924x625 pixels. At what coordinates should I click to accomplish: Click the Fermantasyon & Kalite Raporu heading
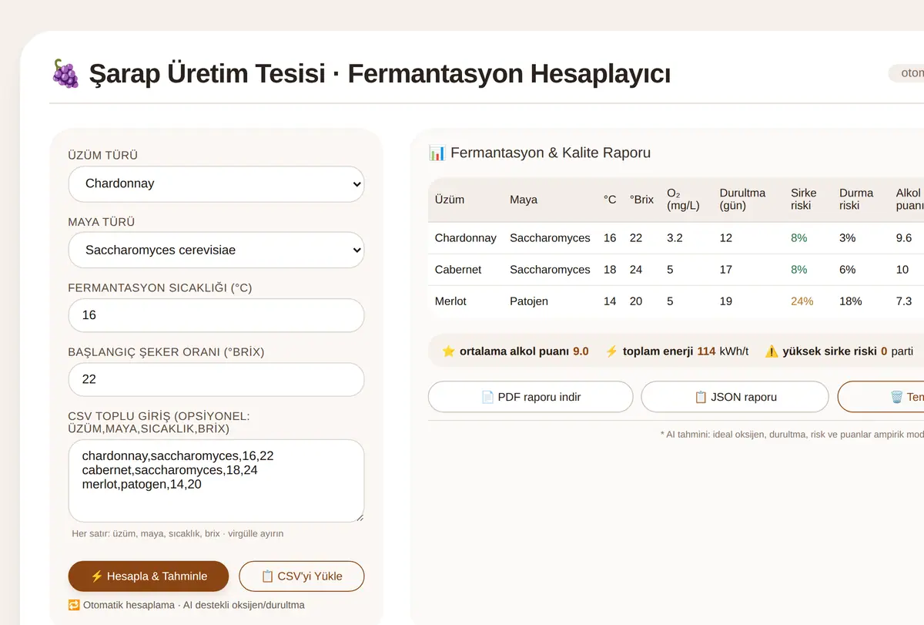click(551, 153)
